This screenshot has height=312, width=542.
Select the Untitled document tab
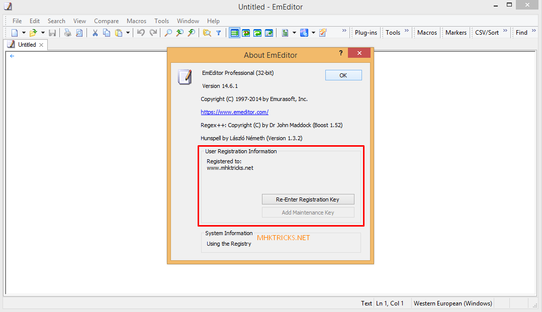(27, 45)
